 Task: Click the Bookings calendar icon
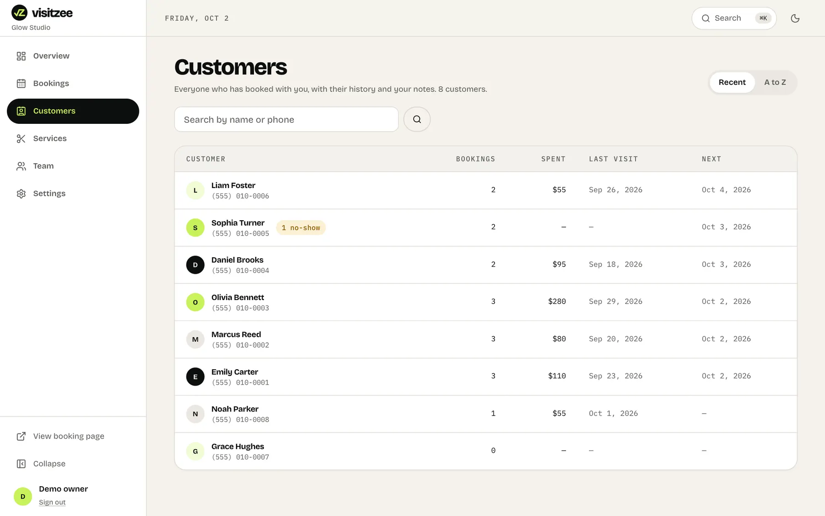21,83
